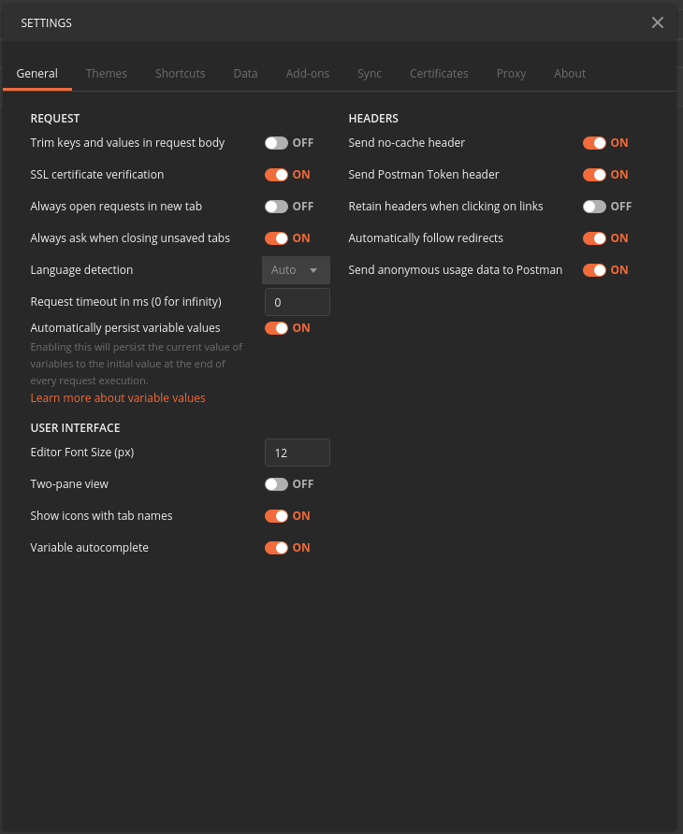Viewport: 683px width, 834px height.
Task: Open the Shortcuts settings tab
Action: pos(180,73)
